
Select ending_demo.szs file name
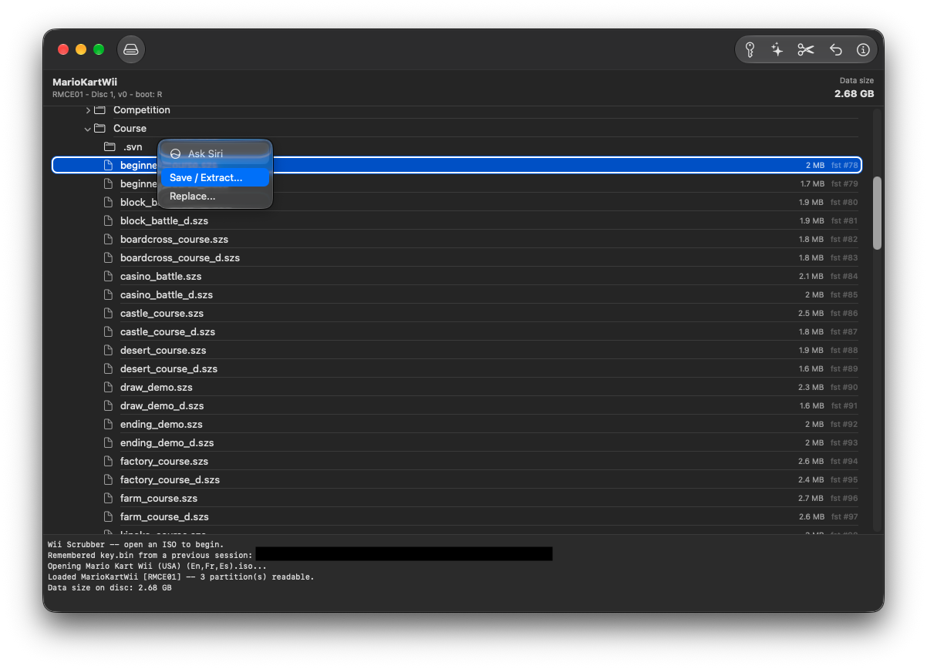coord(161,425)
